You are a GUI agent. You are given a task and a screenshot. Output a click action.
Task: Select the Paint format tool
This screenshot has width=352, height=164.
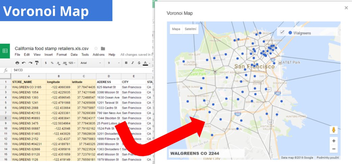(36, 63)
